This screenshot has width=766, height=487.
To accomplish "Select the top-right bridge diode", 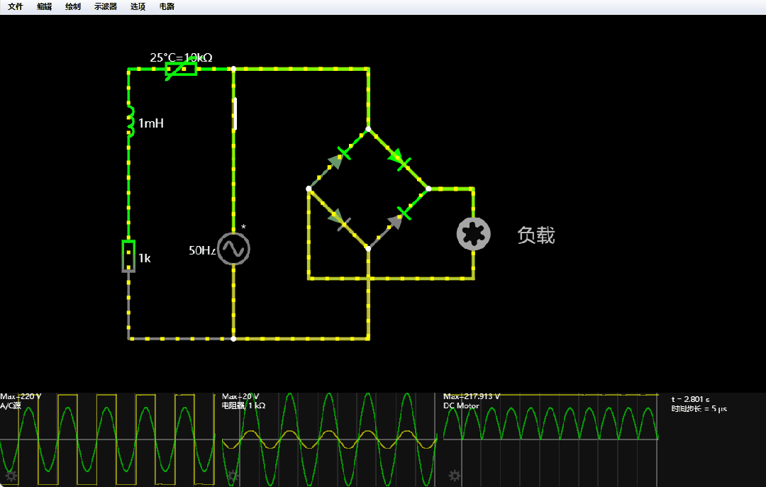I will (399, 159).
